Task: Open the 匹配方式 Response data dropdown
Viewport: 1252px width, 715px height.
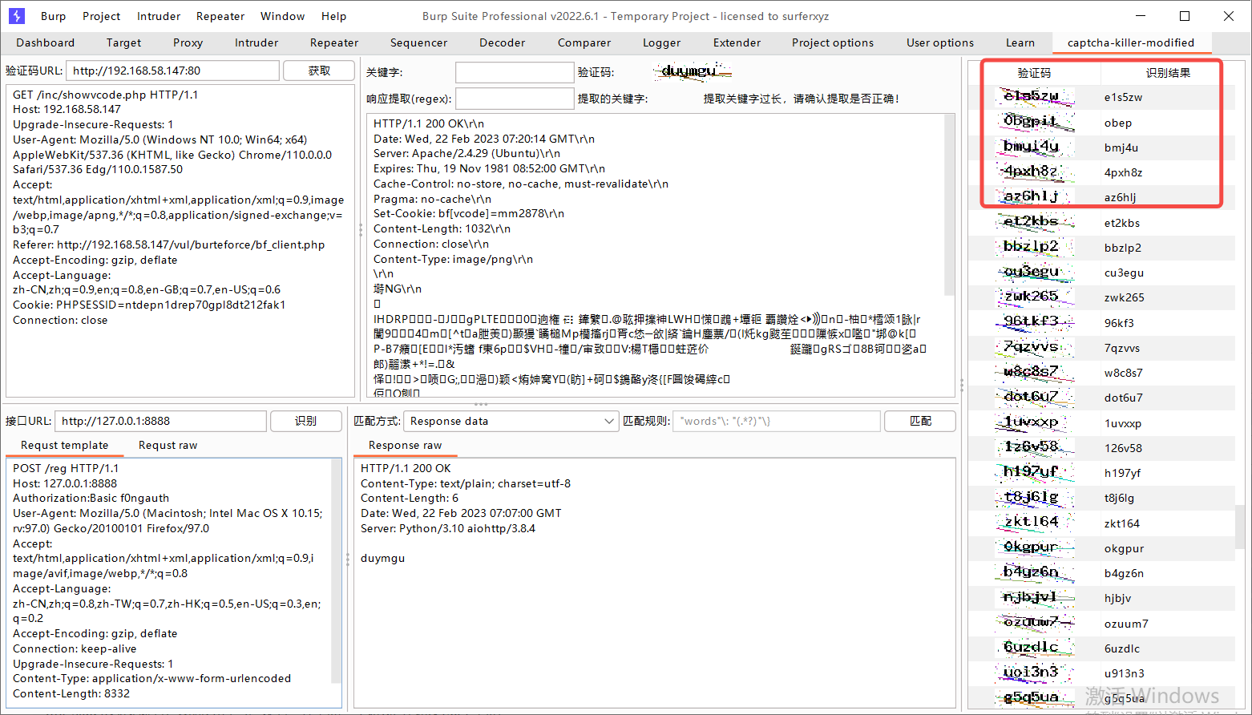Action: (511, 421)
